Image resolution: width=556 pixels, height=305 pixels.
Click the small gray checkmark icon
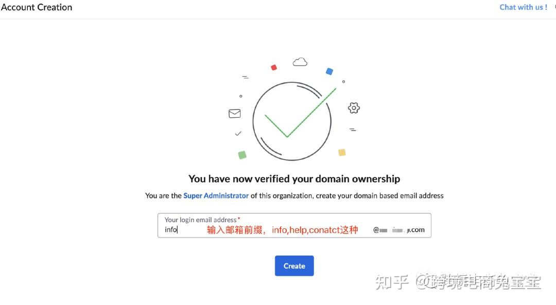[x=238, y=134]
